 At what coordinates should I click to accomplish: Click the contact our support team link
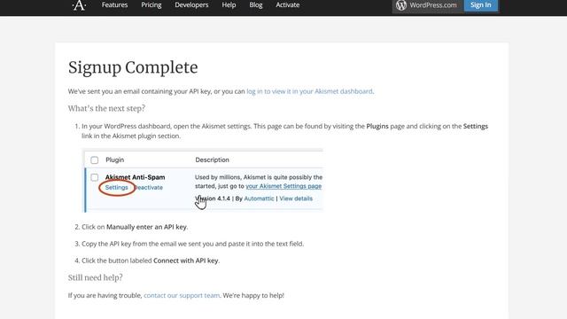point(182,295)
